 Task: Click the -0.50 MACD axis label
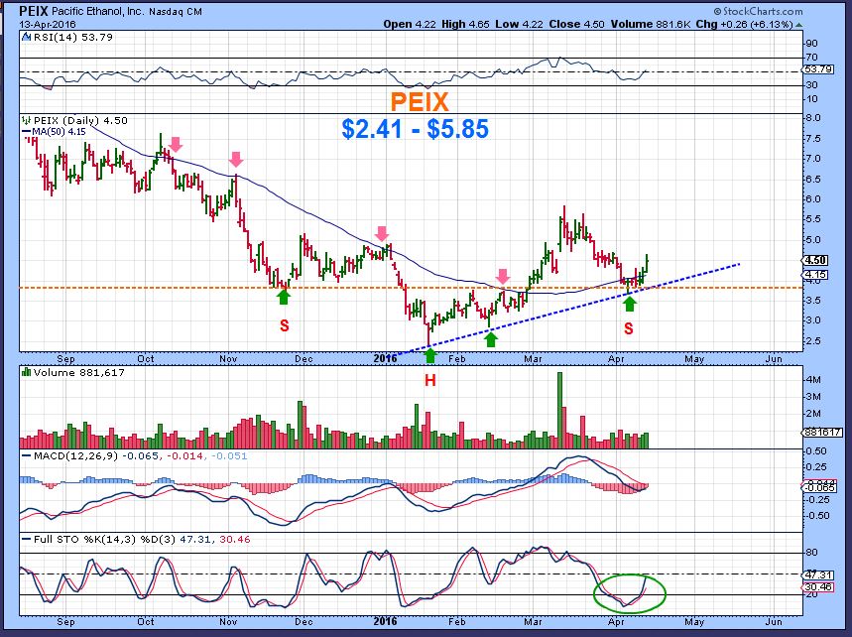(x=816, y=515)
